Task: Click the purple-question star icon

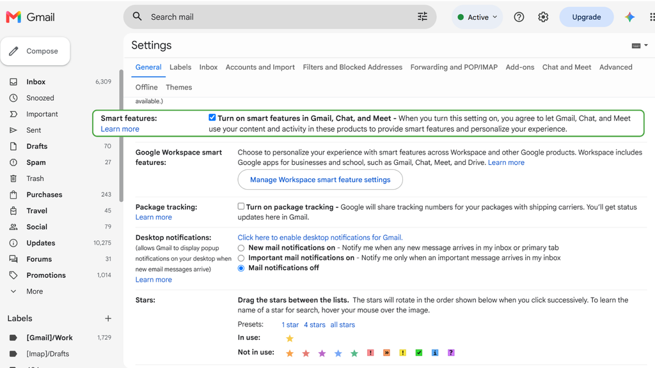Action: (x=451, y=353)
